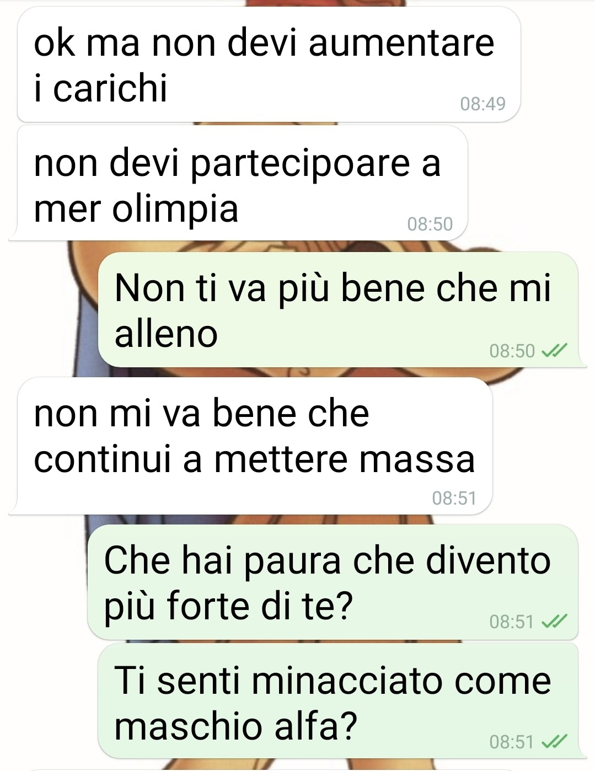Click the read-receipt double check on 'Non ti va più bene' message

[554, 351]
